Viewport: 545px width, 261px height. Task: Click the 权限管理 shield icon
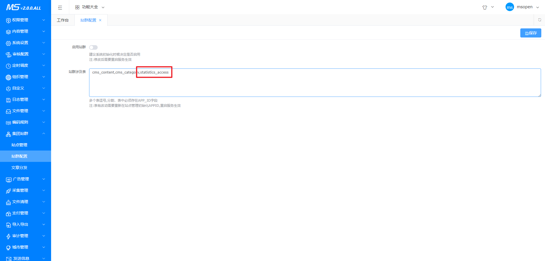pos(8,20)
